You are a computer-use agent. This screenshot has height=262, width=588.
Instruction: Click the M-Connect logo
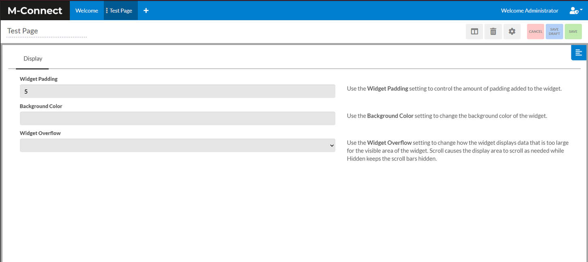click(34, 10)
